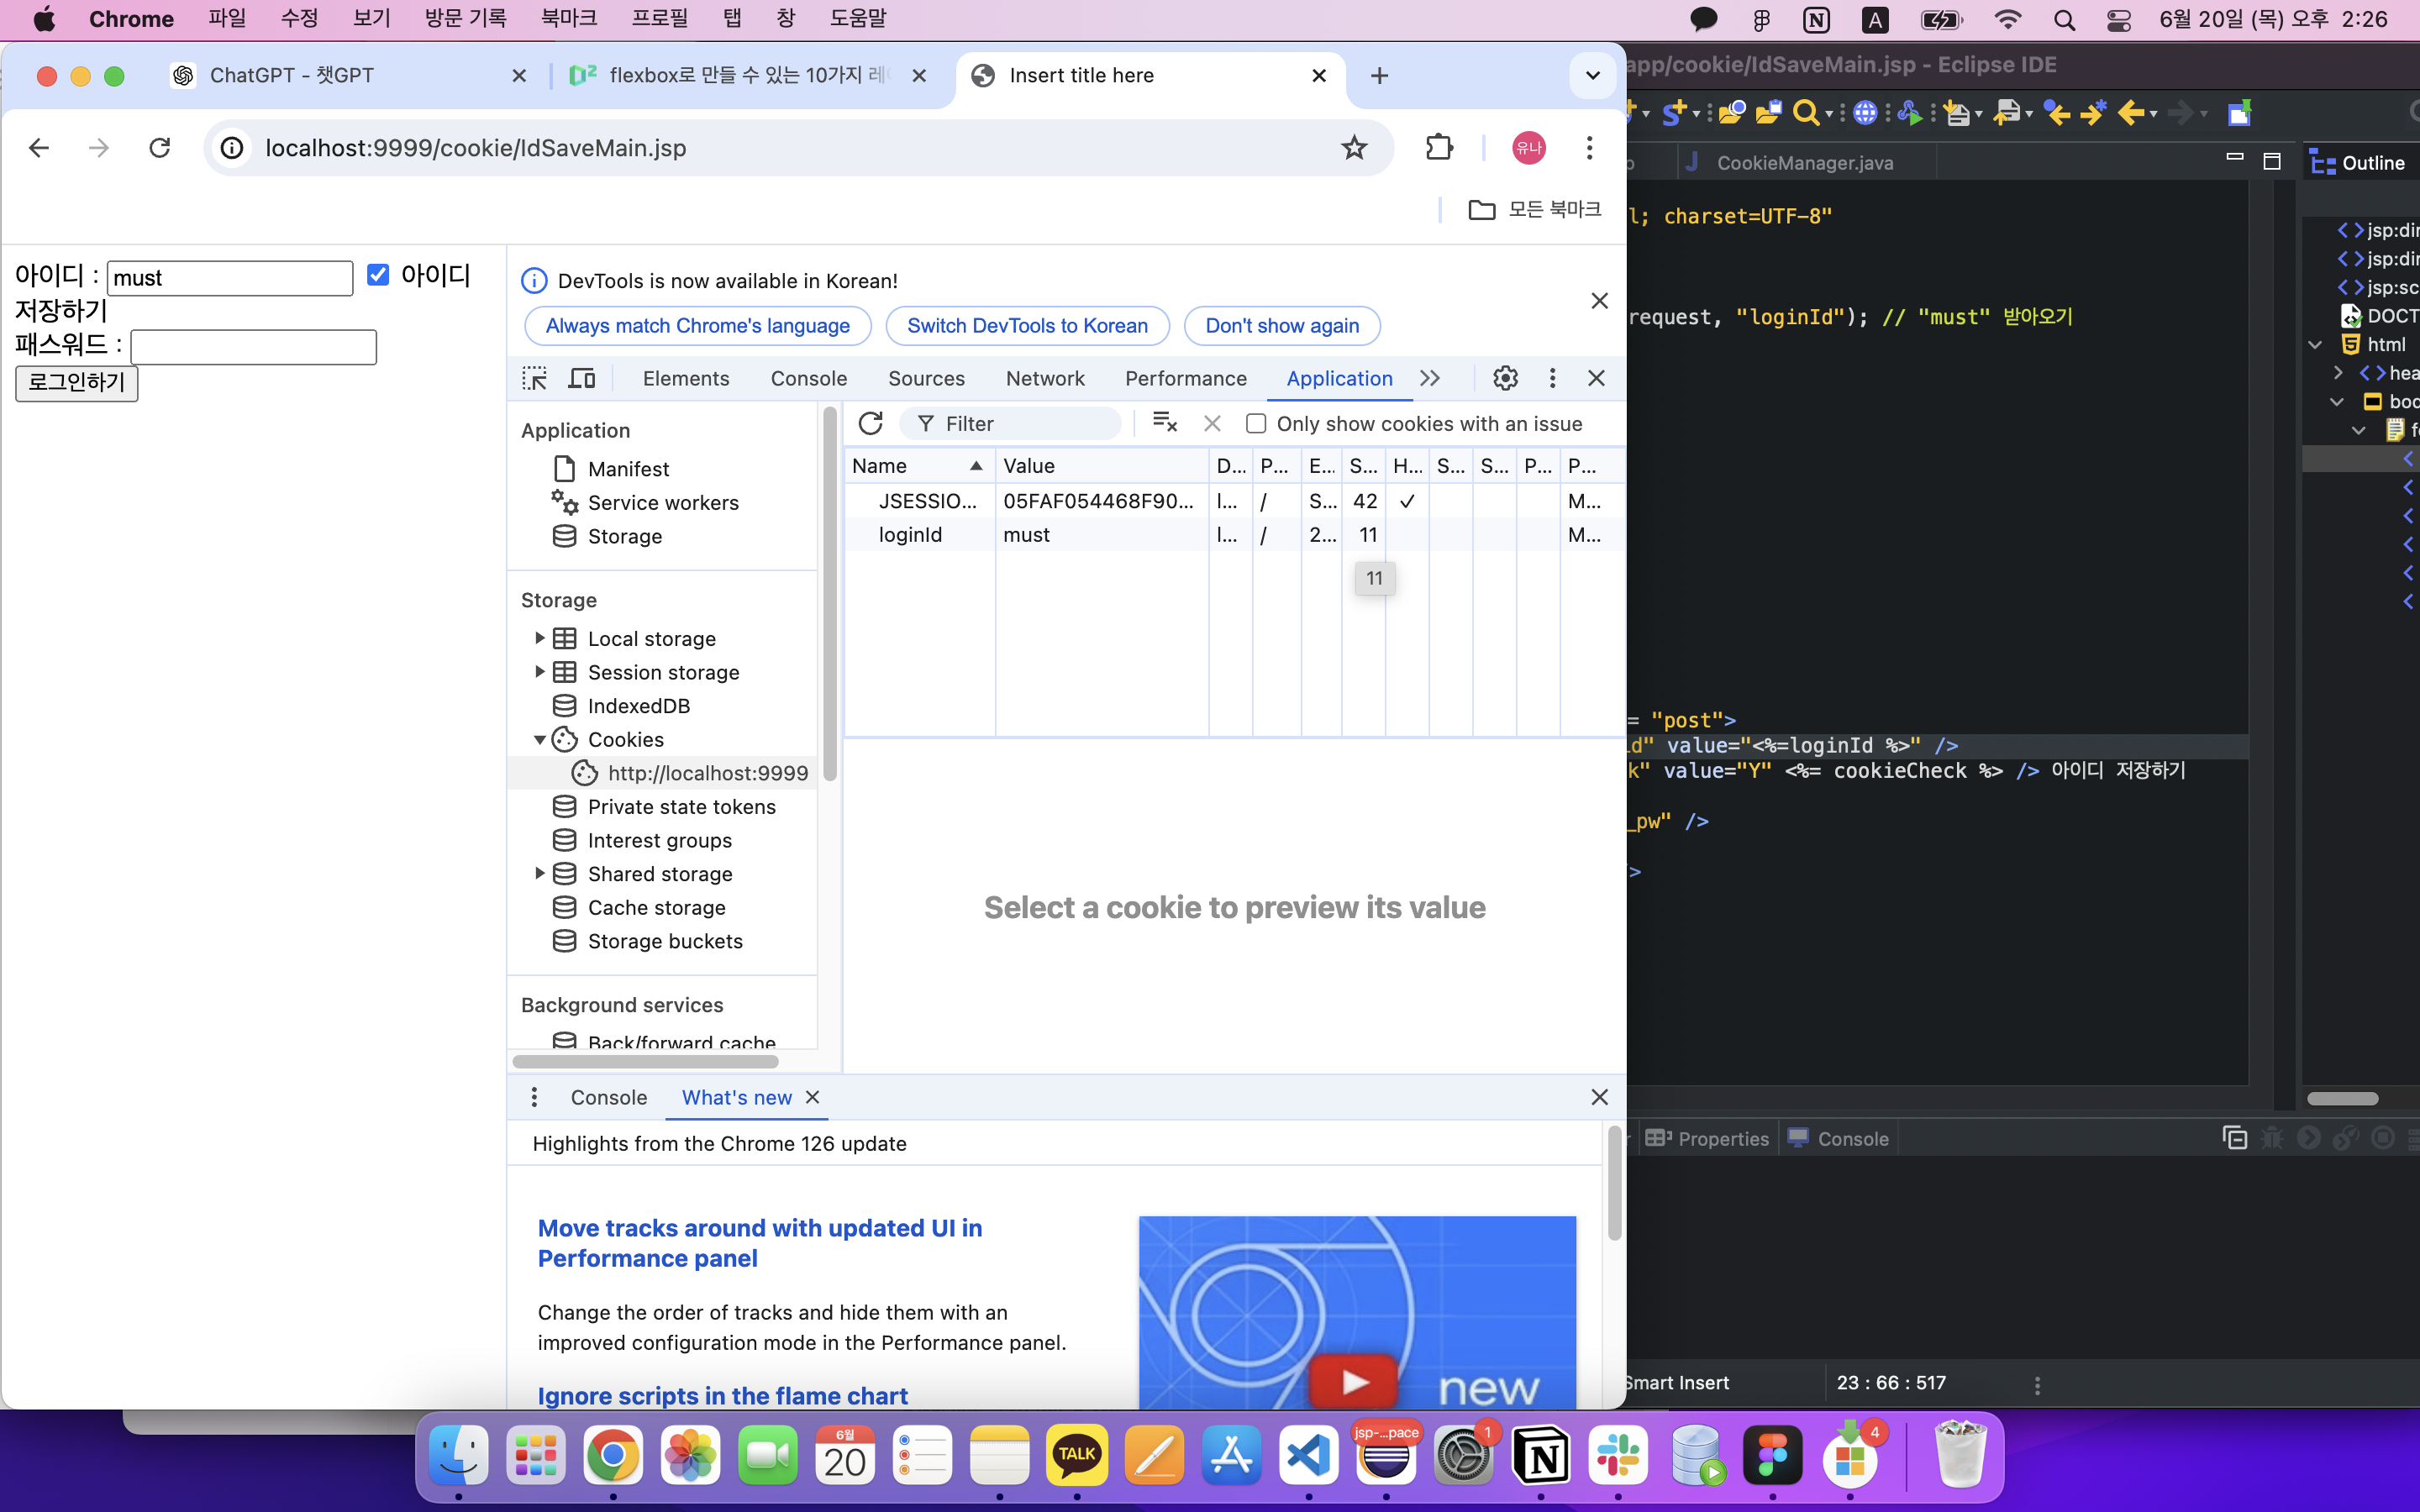The height and width of the screenshot is (1512, 2420).
Task: Toggle the device toolbar icon in DevTools
Action: click(581, 378)
